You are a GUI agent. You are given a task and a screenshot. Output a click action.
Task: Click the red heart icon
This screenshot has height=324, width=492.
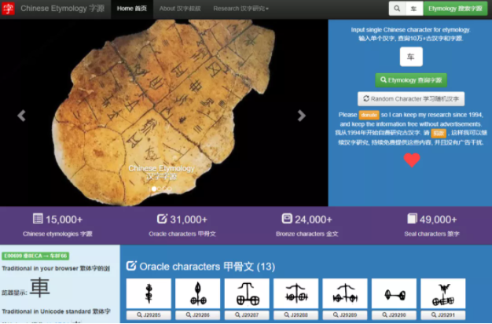(x=412, y=160)
